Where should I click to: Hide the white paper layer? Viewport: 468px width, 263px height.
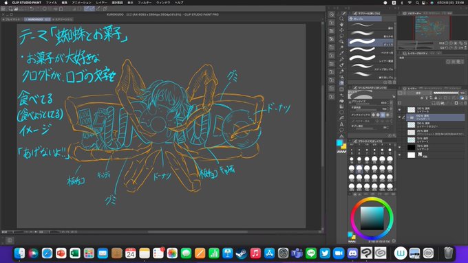400,155
